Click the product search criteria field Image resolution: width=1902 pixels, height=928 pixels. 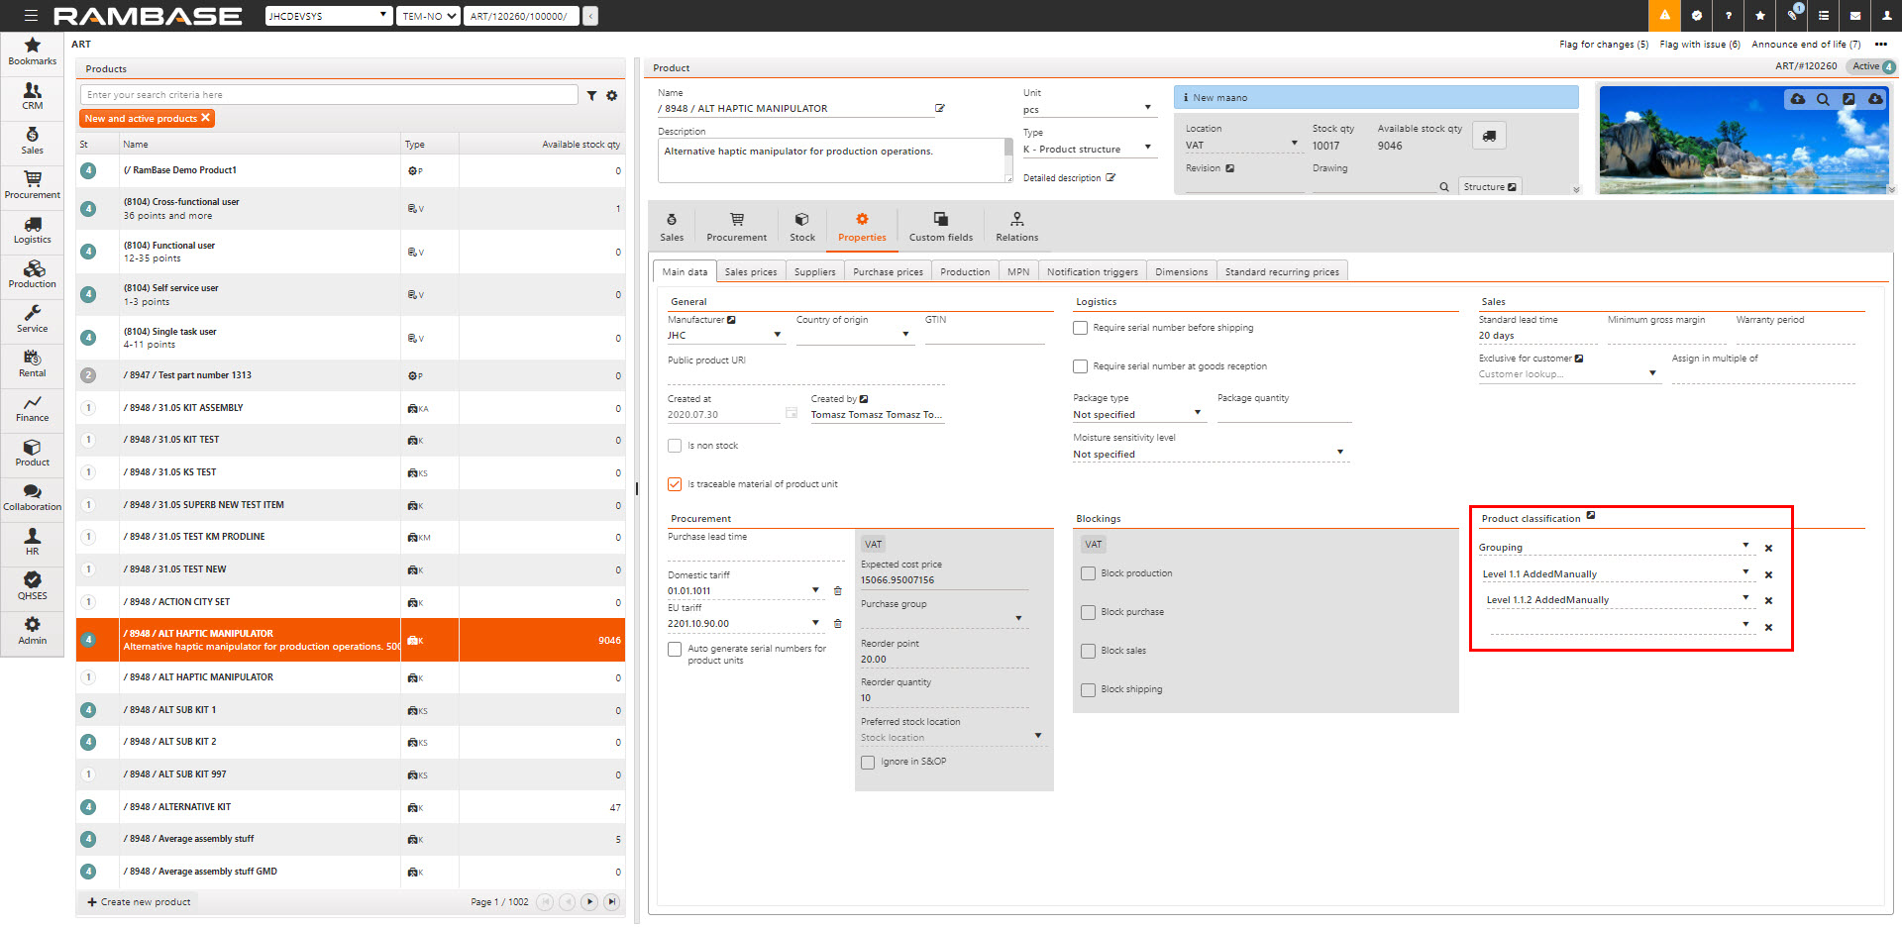329,95
